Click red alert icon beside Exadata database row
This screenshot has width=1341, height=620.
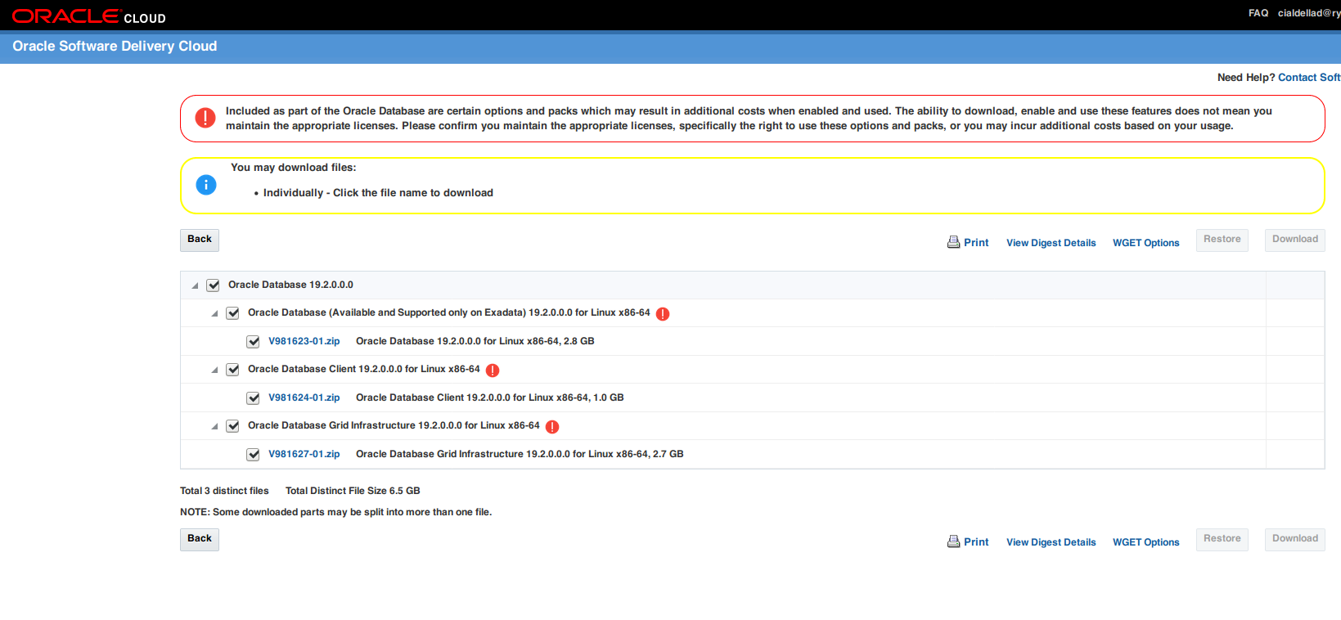click(663, 314)
